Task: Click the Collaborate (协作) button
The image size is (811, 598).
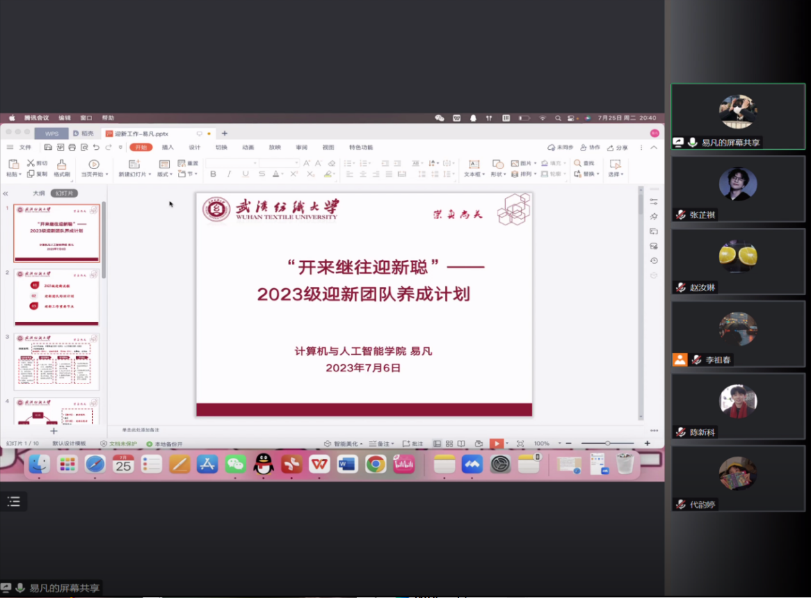Action: (591, 147)
